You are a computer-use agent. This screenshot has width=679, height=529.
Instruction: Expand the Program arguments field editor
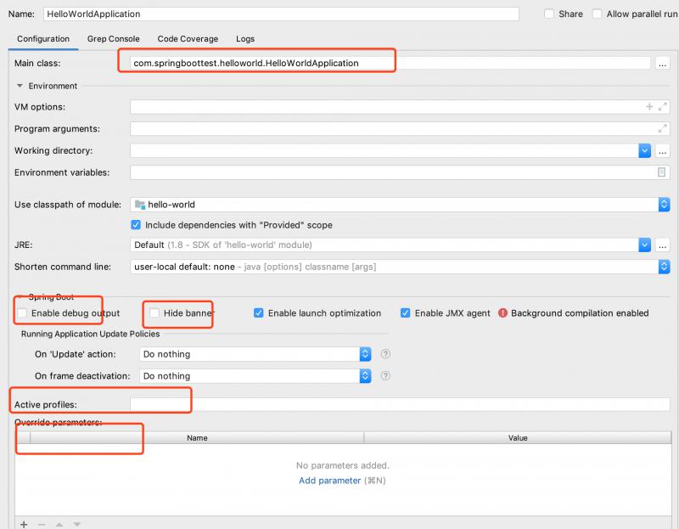[x=662, y=129]
